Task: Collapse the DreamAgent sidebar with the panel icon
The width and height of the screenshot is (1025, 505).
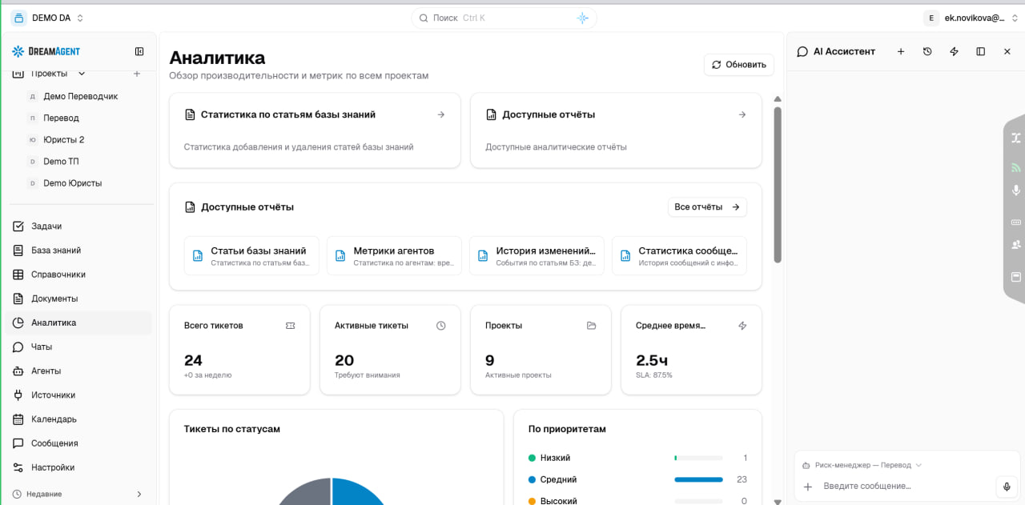Action: pyautogui.click(x=139, y=51)
